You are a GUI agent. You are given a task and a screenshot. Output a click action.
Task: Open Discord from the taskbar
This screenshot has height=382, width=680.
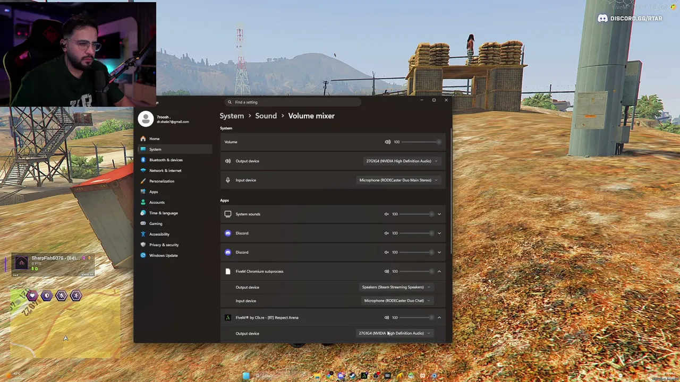pyautogui.click(x=341, y=376)
